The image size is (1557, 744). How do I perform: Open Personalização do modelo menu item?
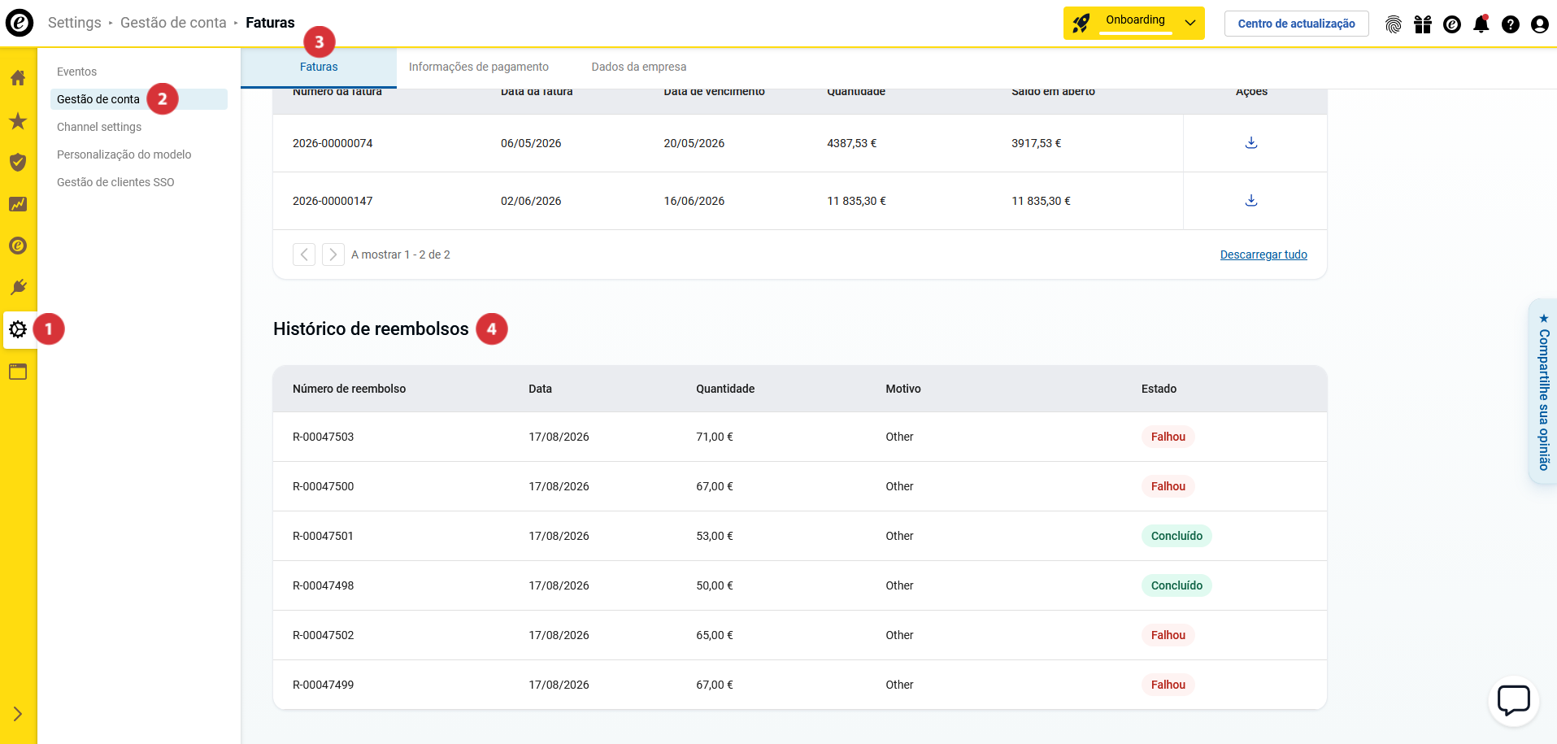[x=124, y=154]
